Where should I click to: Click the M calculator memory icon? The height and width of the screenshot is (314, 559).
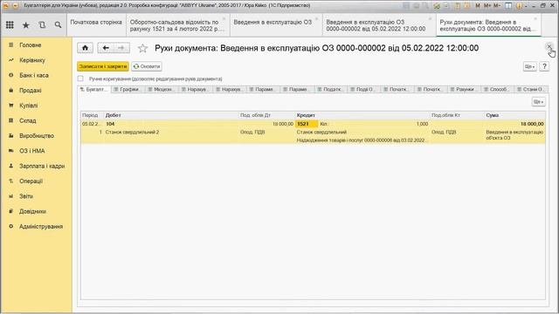pyautogui.click(x=478, y=6)
